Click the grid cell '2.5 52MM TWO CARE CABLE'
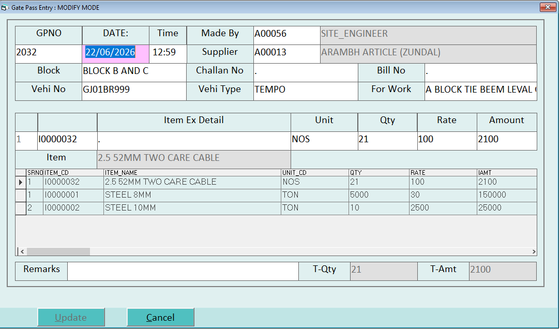The height and width of the screenshot is (329, 560). pos(192,182)
